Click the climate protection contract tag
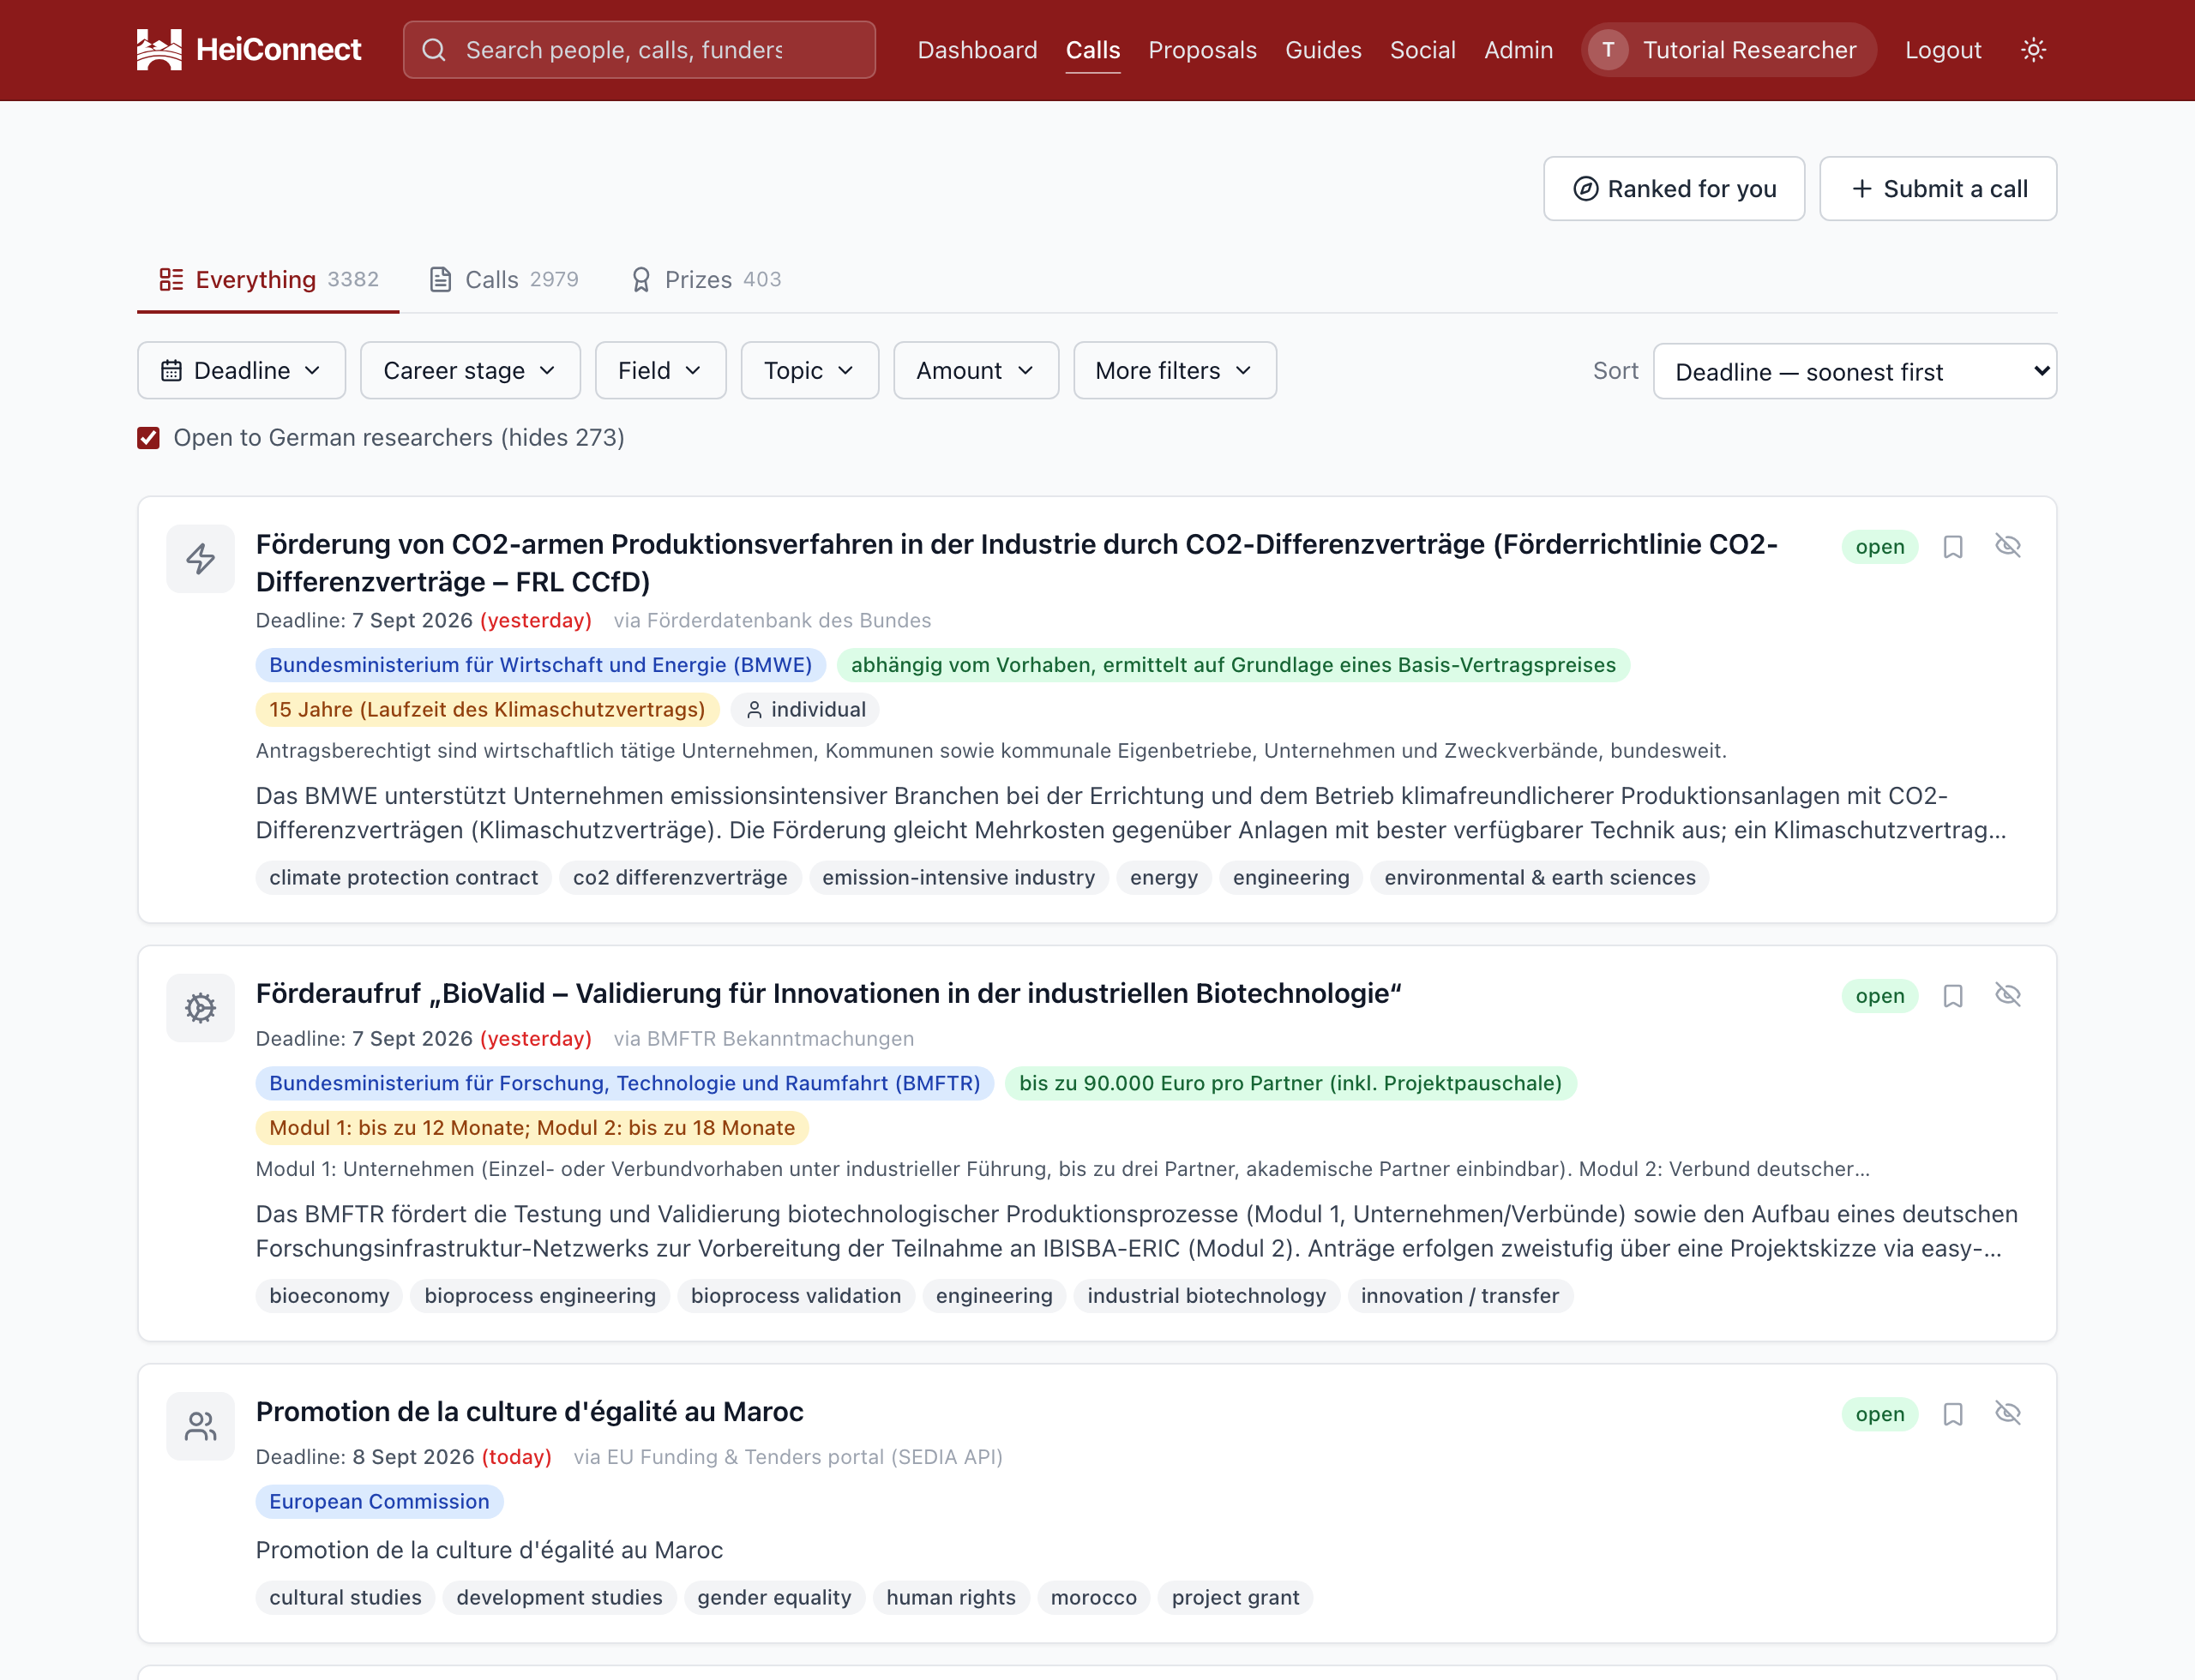 pos(403,878)
